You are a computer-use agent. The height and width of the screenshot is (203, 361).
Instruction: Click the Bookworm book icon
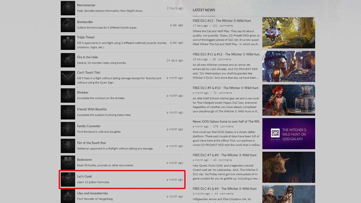[68, 163]
